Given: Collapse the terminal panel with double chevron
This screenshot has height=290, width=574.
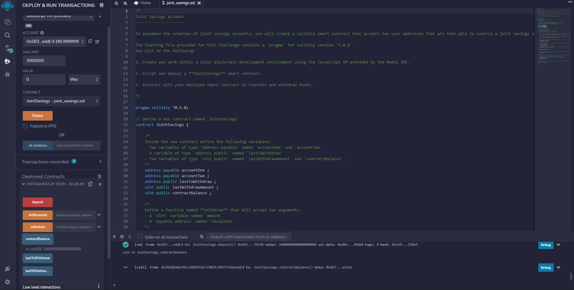Looking at the screenshot, I should click(x=114, y=237).
